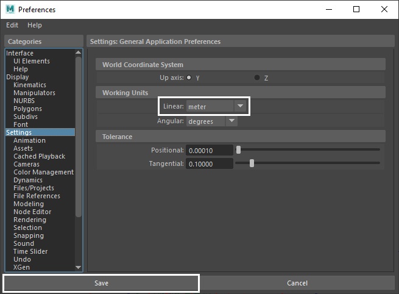Open the Help menu
399x294 pixels.
tap(35, 25)
